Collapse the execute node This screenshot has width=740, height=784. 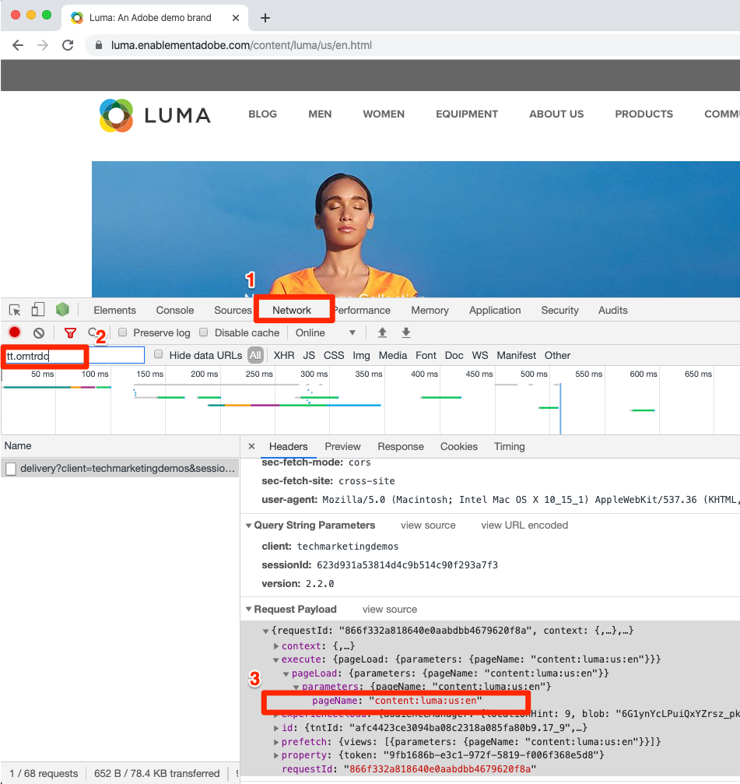[275, 660]
